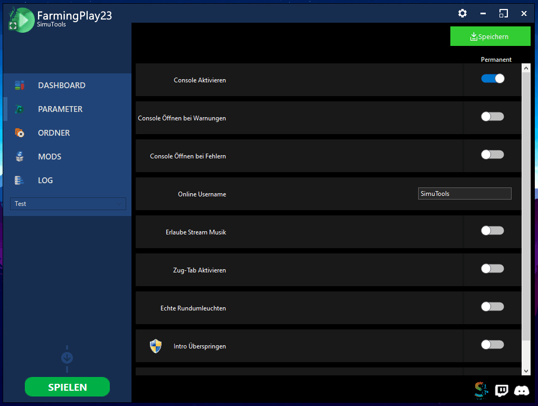Click the Ordner folder icon
The image size is (538, 406).
(x=20, y=133)
